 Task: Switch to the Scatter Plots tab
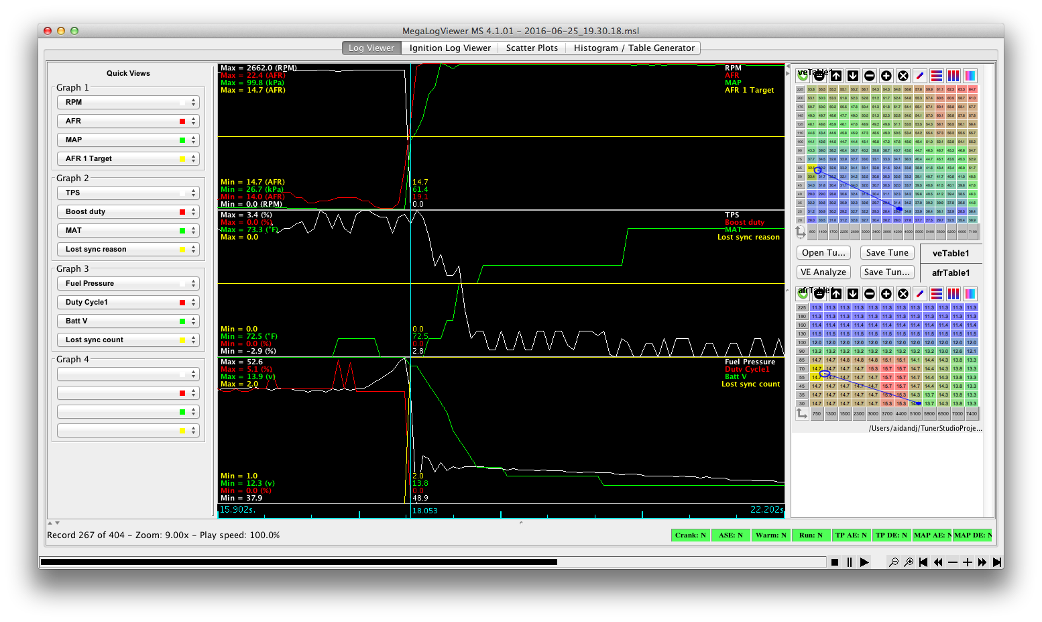coord(532,48)
